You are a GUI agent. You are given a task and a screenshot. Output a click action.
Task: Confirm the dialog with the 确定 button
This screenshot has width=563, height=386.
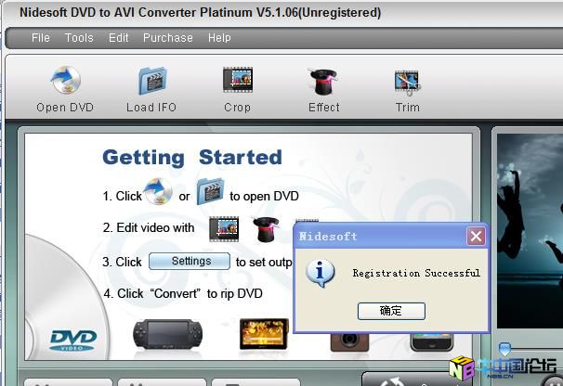tap(391, 311)
